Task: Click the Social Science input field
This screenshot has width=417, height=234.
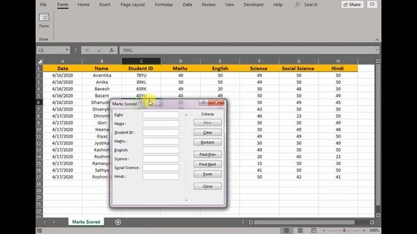Action: pos(161,168)
